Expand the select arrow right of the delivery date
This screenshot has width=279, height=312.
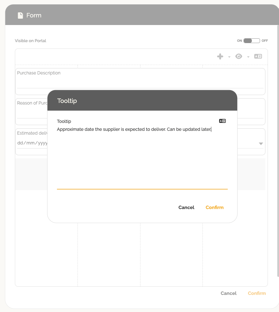[261, 144]
